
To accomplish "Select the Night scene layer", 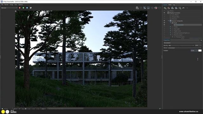I will (x=178, y=31).
